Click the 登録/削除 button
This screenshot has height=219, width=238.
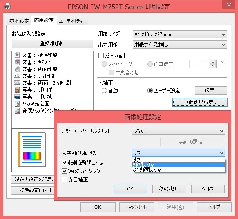pyautogui.click(x=52, y=44)
